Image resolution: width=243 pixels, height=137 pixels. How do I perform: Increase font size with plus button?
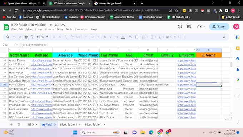click(98, 37)
